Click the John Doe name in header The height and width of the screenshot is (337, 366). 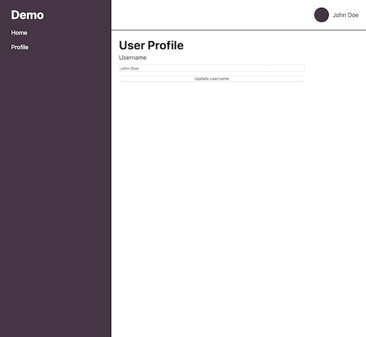pos(346,15)
